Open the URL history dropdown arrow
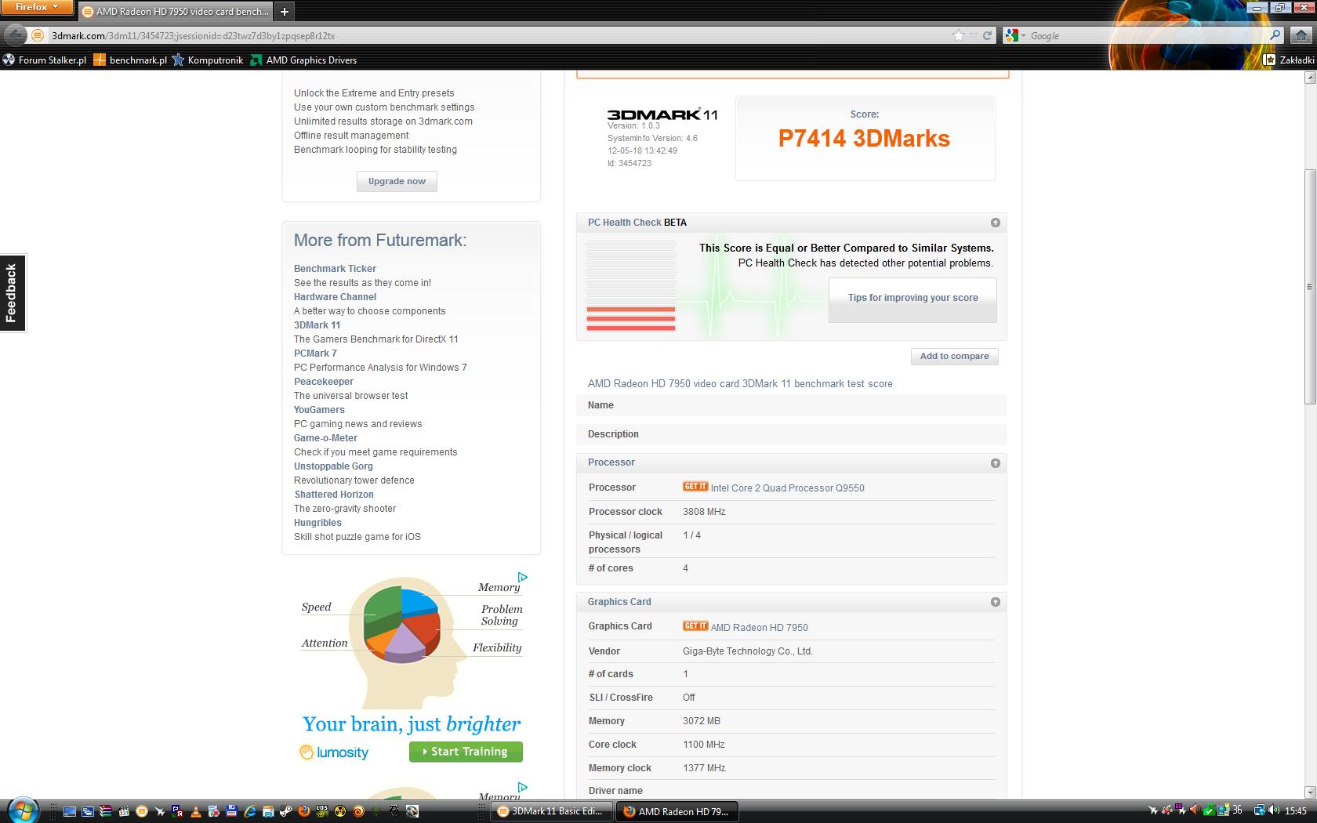 pyautogui.click(x=974, y=35)
